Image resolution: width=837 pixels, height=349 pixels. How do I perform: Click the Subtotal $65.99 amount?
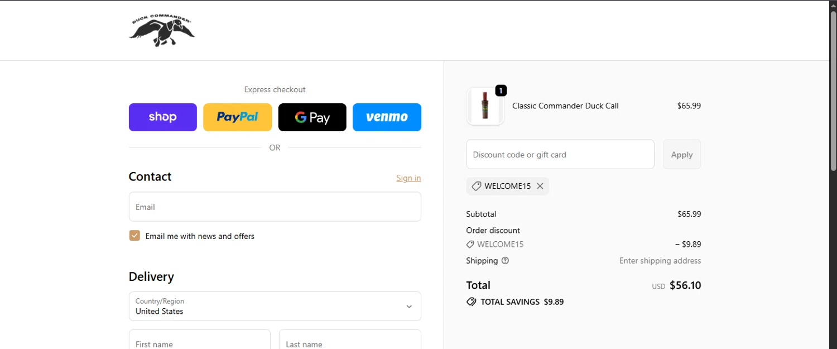[689, 214]
